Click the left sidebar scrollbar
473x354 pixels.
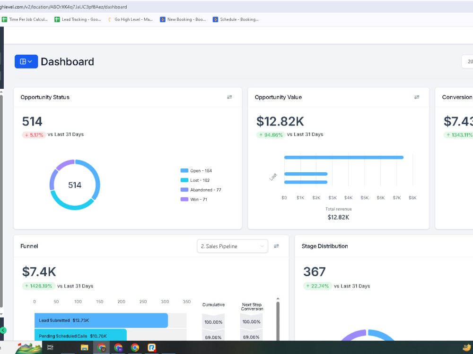[1, 201]
